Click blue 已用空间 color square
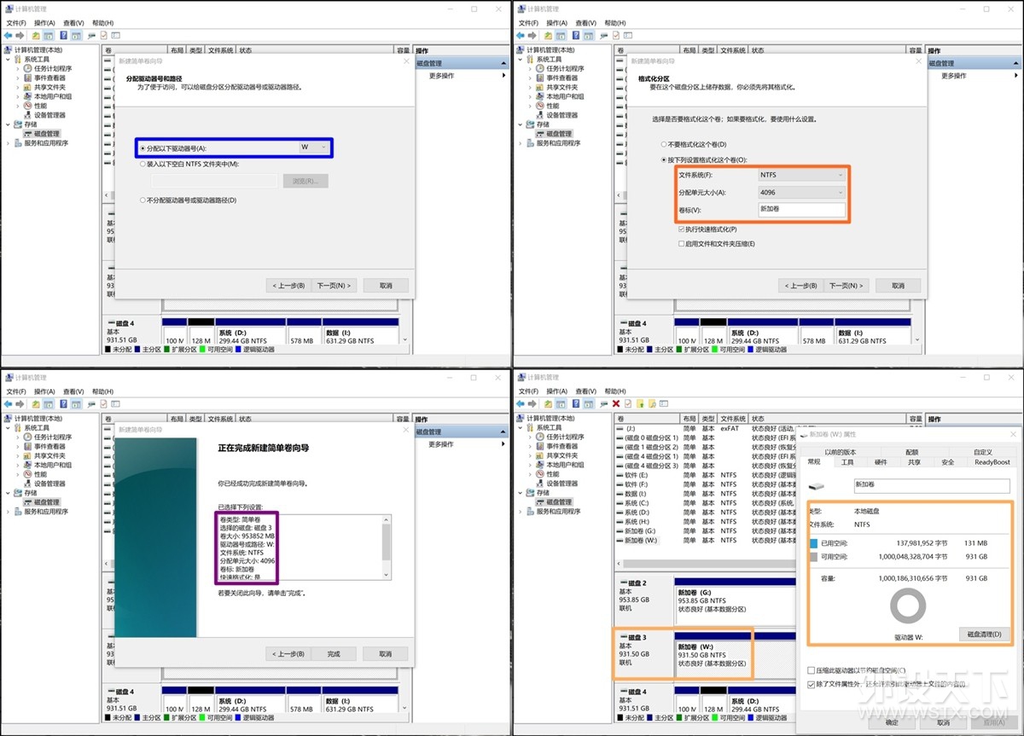This screenshot has height=736, width=1024. pos(814,543)
